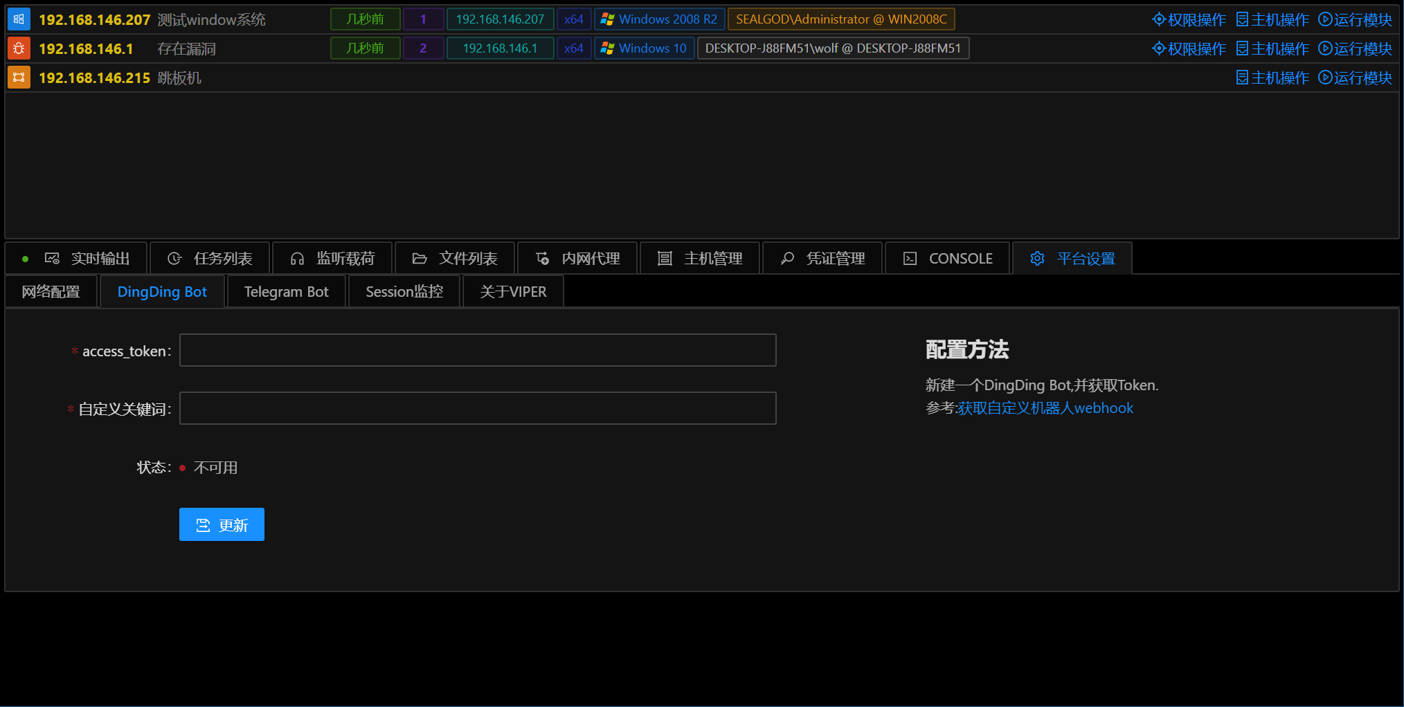
Task: Switch to Session监控 sub-tab
Action: 404,291
